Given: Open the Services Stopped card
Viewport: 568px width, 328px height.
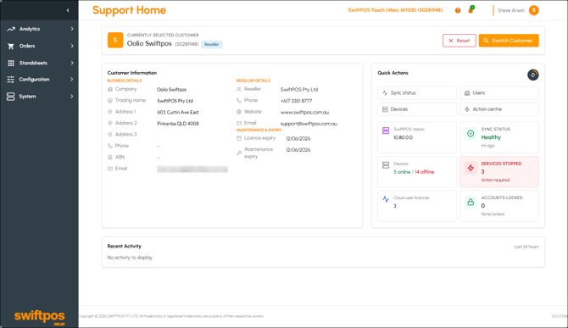Looking at the screenshot, I should point(499,171).
